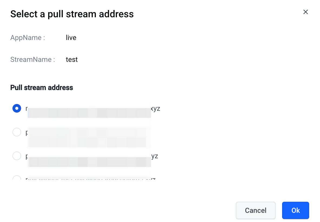
Task: Pick the third pull stream address radio
Action: (x=17, y=156)
